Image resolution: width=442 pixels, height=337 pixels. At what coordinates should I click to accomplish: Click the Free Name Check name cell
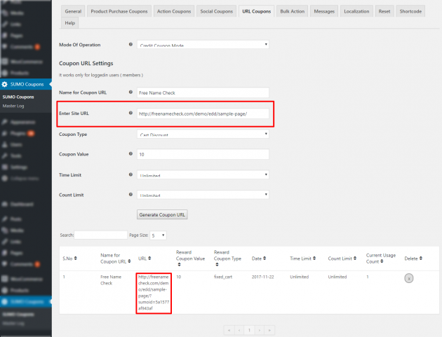point(111,280)
